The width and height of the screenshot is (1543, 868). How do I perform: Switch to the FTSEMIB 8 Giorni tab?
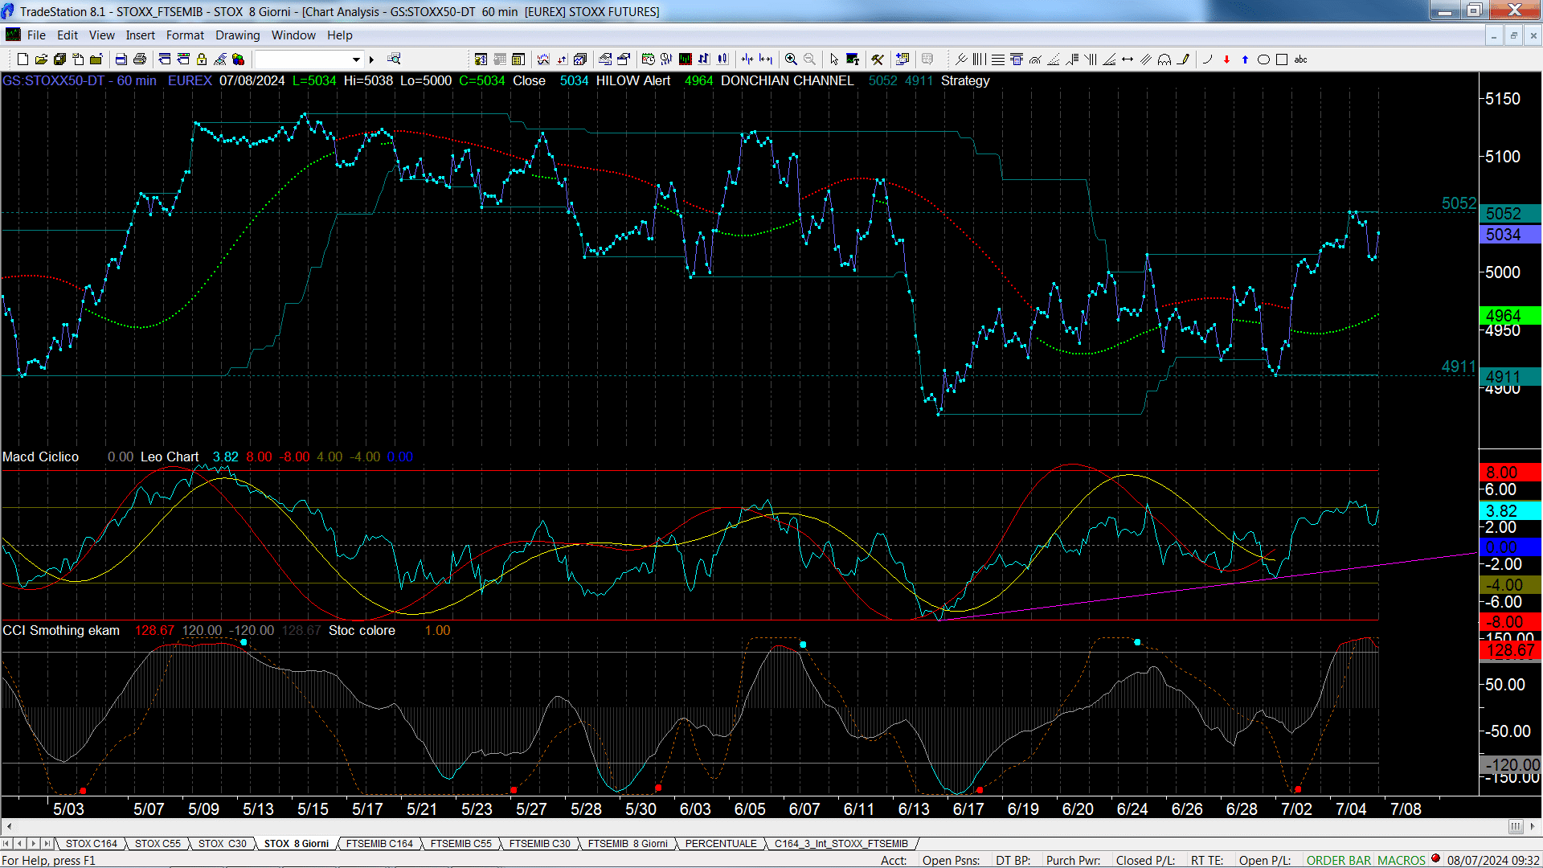pyautogui.click(x=628, y=843)
